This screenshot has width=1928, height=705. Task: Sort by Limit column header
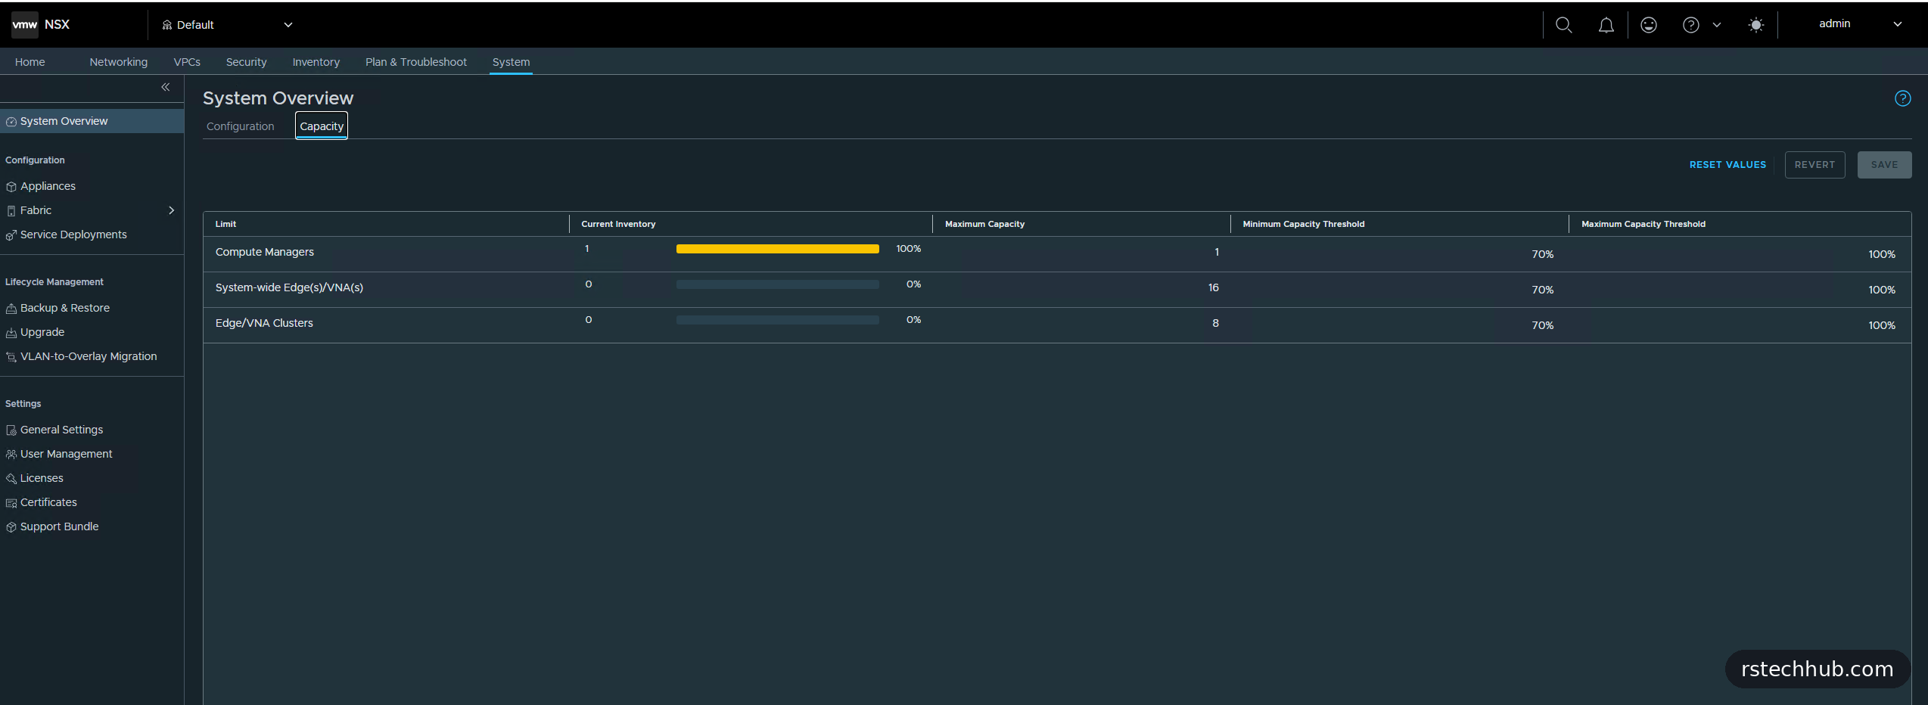[225, 224]
